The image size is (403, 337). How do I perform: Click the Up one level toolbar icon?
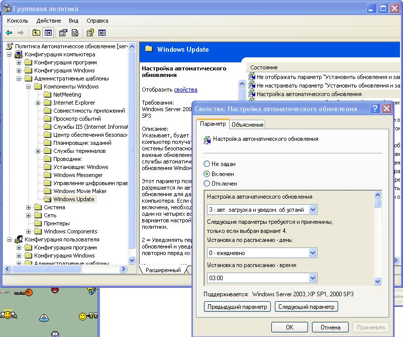pos(36,33)
